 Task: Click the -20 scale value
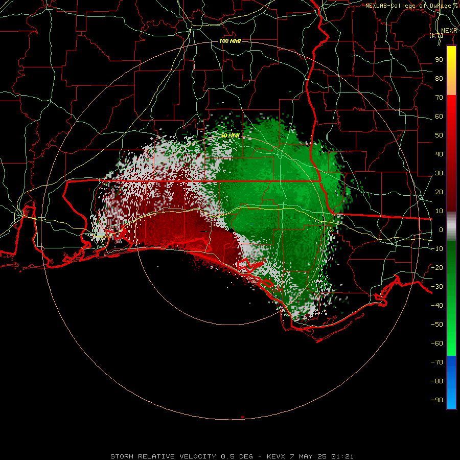437,267
